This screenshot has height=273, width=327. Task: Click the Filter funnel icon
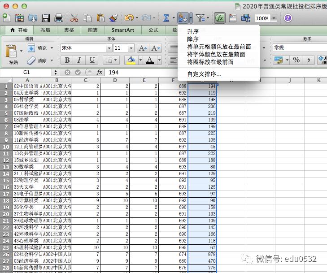coord(201,18)
